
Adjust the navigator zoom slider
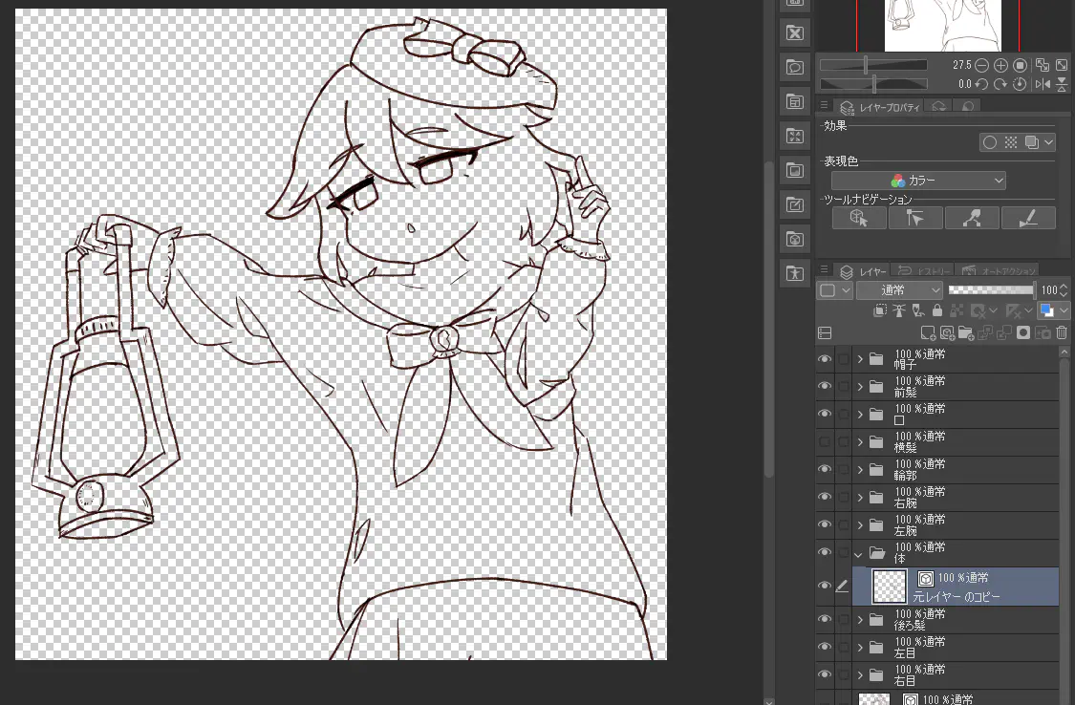pos(873,65)
